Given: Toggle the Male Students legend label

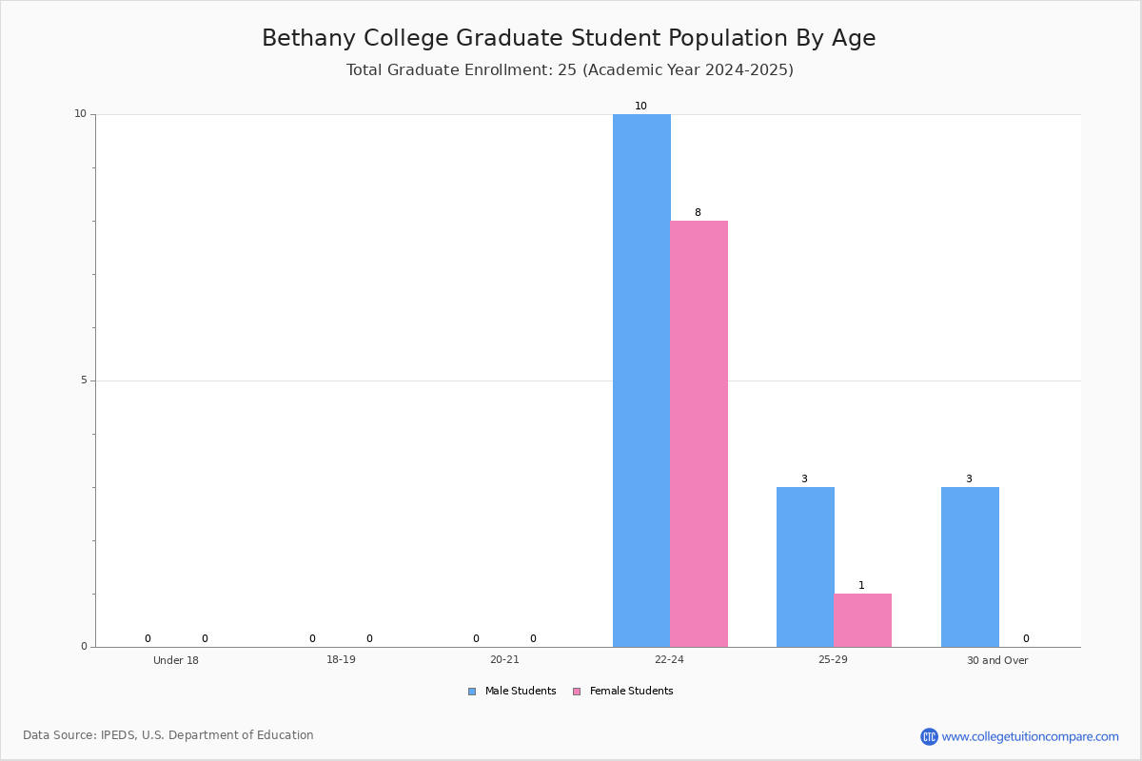Looking at the screenshot, I should tap(521, 692).
